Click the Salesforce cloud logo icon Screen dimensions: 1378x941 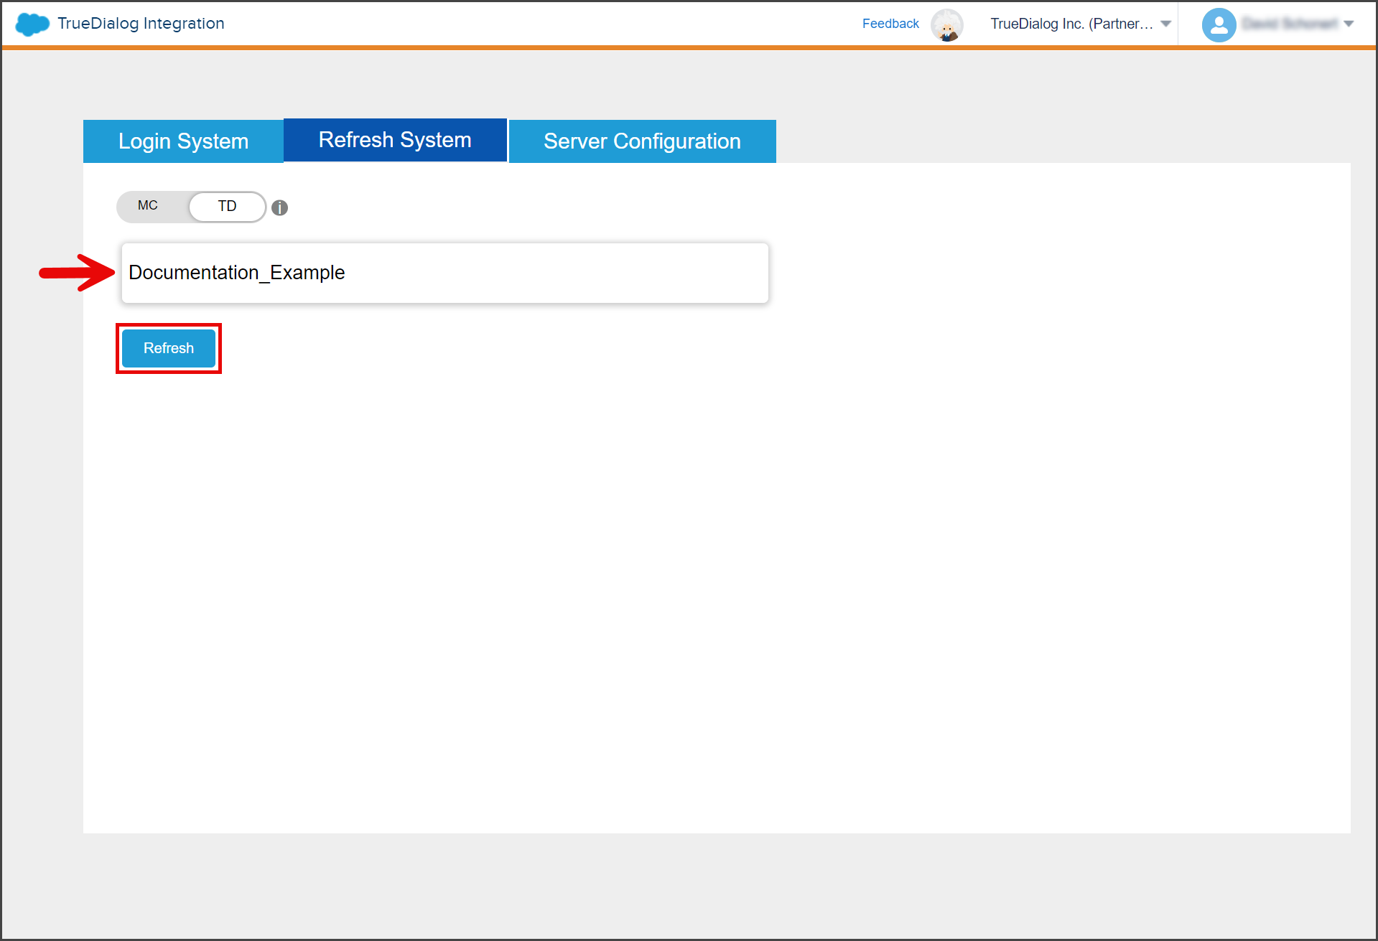point(32,24)
